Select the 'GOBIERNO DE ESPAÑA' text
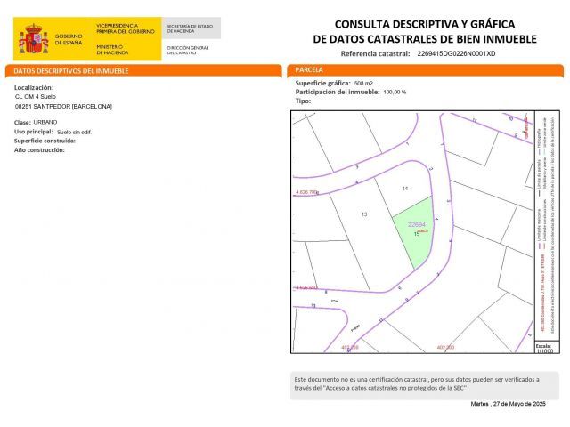Image resolution: width=570 pixels, height=427 pixels. 69,39
